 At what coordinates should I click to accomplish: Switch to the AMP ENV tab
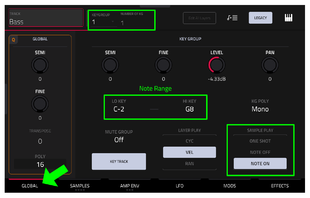coord(130,186)
